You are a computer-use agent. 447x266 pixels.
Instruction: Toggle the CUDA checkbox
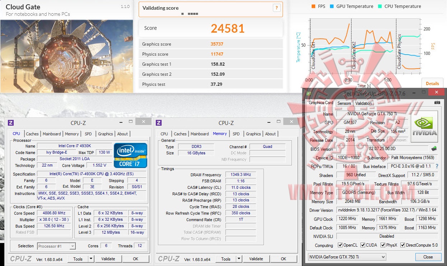(363, 245)
